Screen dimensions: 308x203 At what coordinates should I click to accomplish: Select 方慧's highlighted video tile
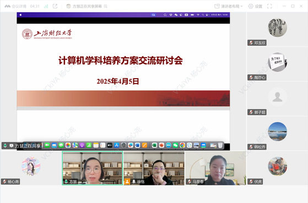tap(93, 168)
